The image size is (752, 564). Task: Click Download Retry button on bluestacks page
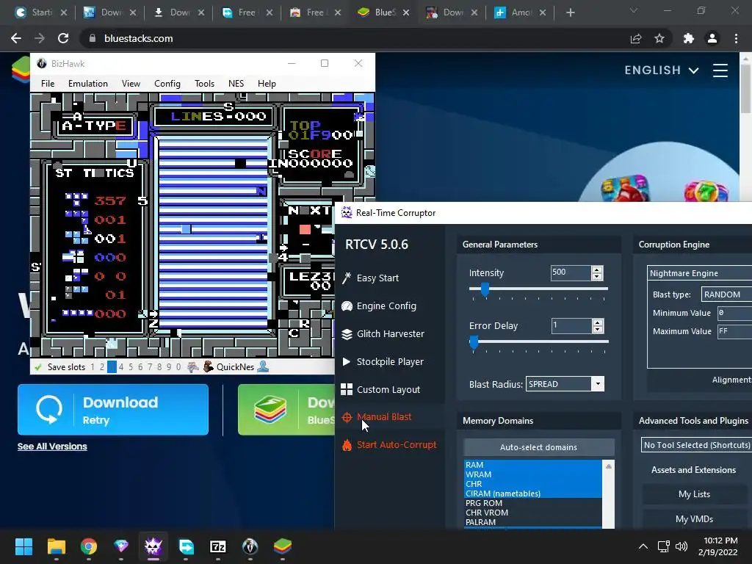pyautogui.click(x=113, y=410)
